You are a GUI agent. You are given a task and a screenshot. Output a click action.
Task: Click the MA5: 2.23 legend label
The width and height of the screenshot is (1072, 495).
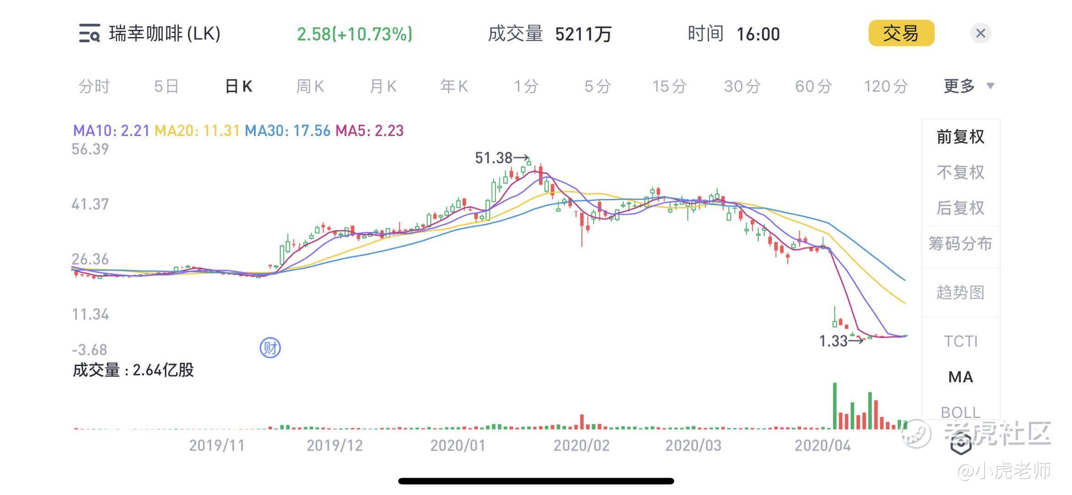[369, 131]
